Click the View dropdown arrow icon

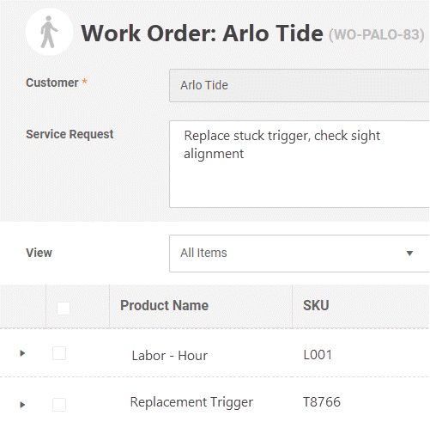tap(409, 254)
